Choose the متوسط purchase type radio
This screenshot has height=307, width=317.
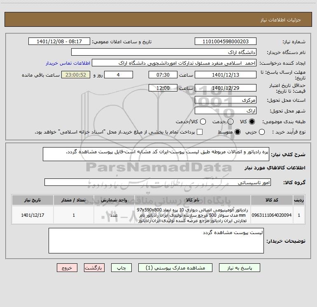coord(238,132)
